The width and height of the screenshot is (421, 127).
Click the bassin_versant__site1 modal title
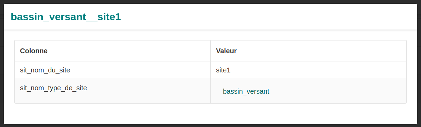click(66, 17)
